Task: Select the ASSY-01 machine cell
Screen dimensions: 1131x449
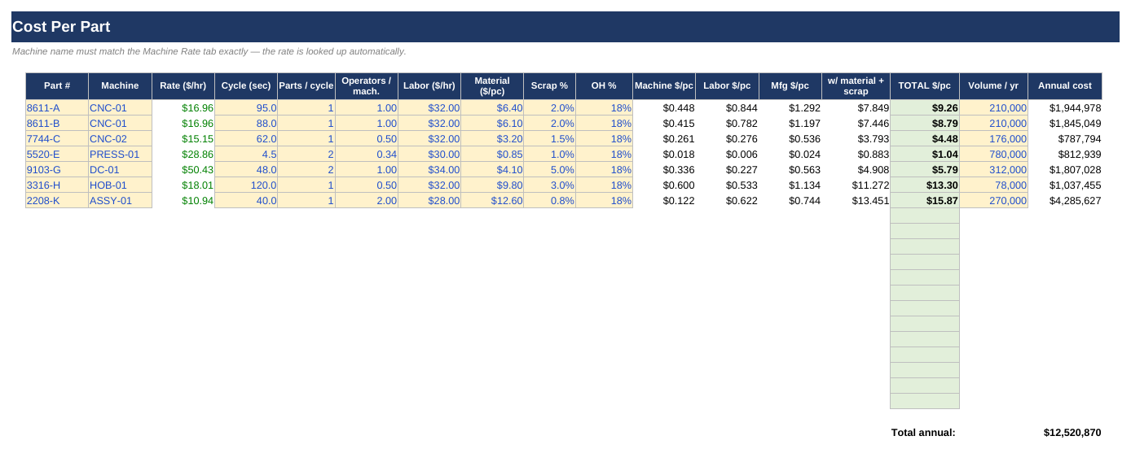Action: 120,200
